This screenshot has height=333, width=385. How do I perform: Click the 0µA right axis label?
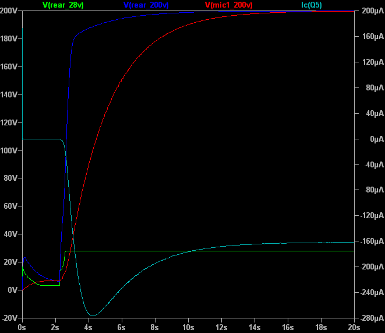(x=377, y=139)
